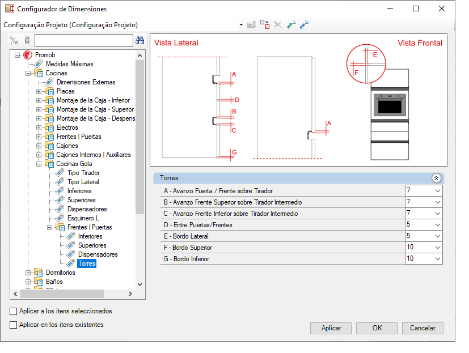This screenshot has height=353, width=469.
Task: Select Superiores under Frentes | Puertas subfolder
Action: point(92,245)
